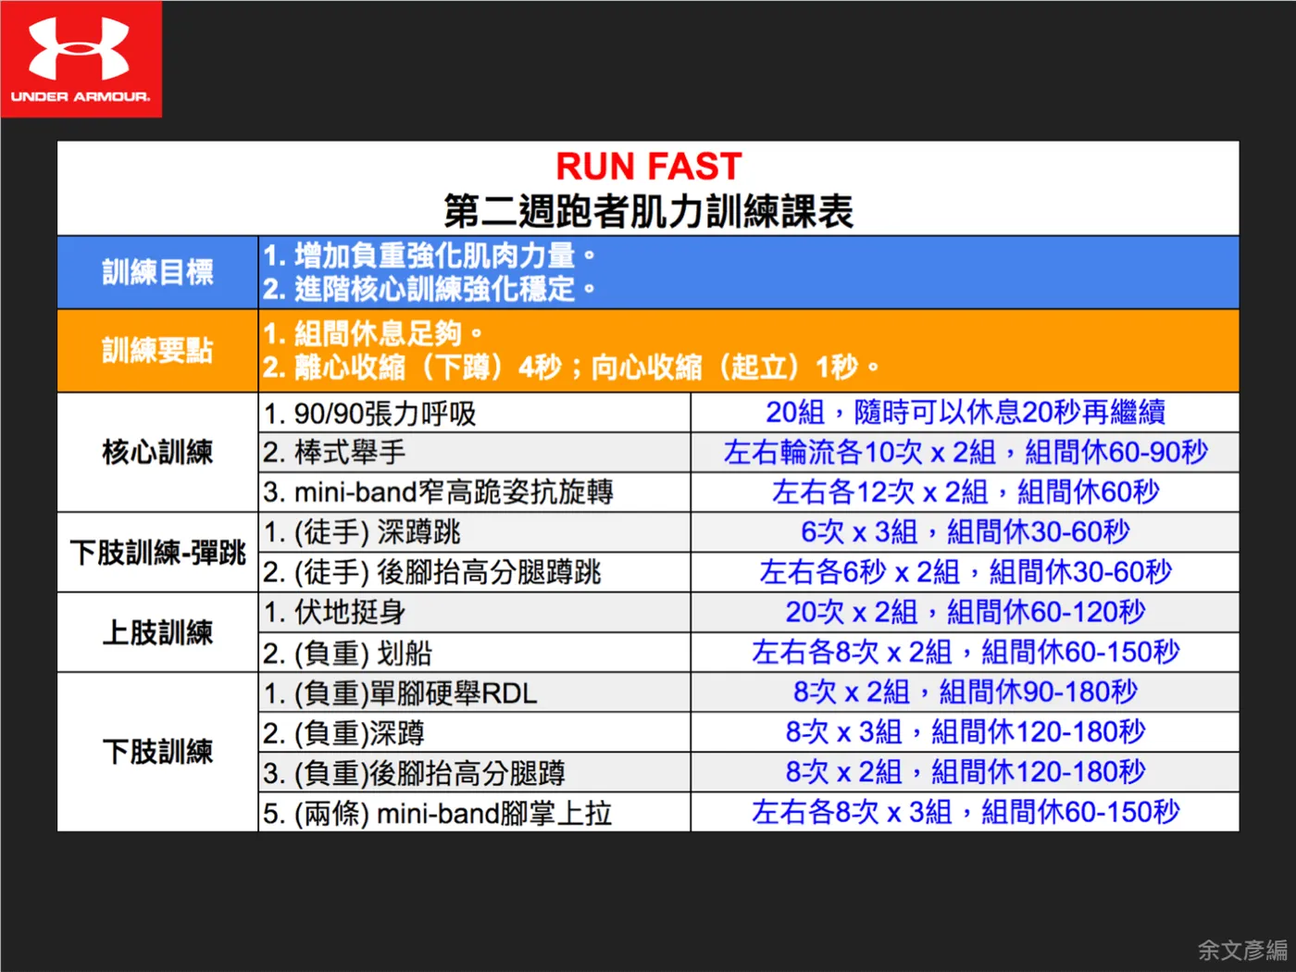Select the RUN FAST title text

(x=649, y=167)
